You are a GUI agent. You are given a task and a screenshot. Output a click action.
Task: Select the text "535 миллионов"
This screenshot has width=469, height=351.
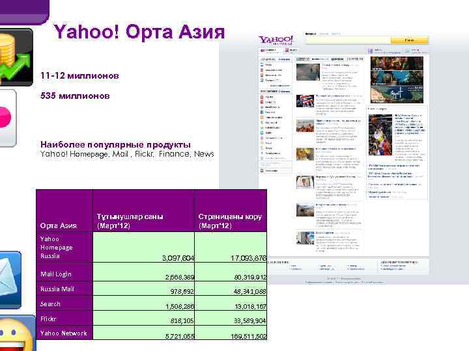click(x=75, y=96)
